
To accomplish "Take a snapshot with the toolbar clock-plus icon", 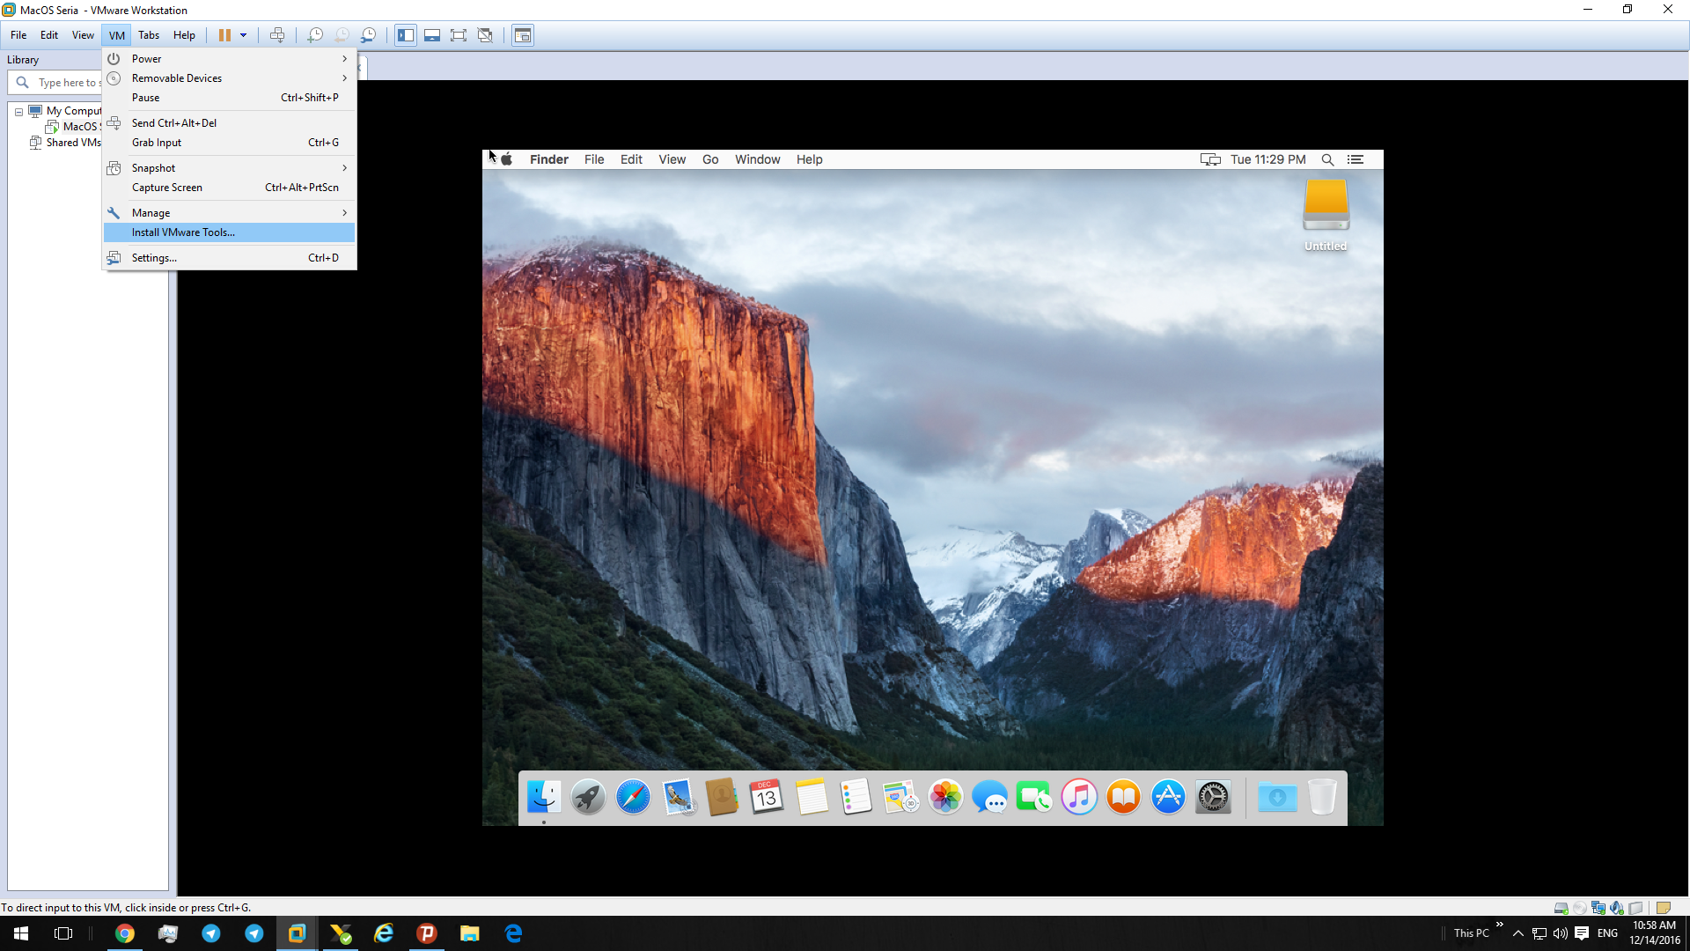I will pos(315,35).
